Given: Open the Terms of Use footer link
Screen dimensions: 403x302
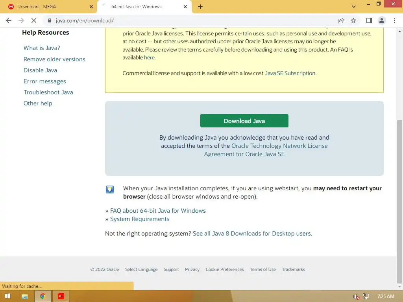Looking at the screenshot, I should point(263,269).
